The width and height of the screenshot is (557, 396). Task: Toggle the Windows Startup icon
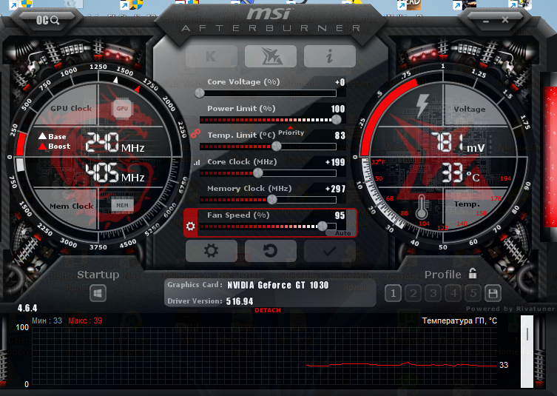coord(98,293)
